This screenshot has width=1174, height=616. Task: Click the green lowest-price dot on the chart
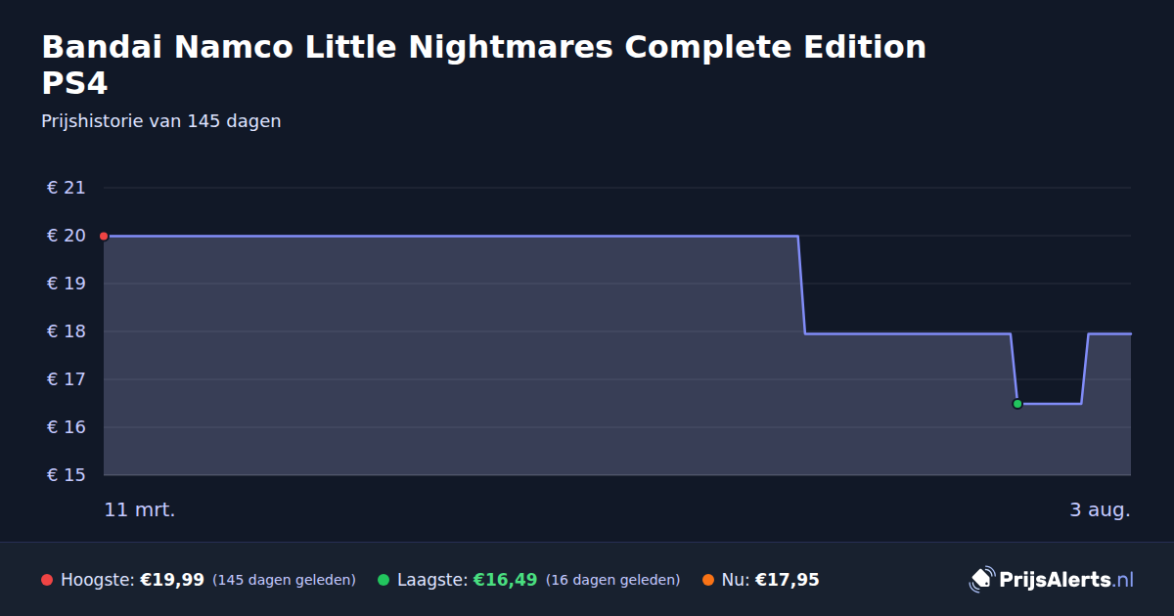[x=1017, y=404]
